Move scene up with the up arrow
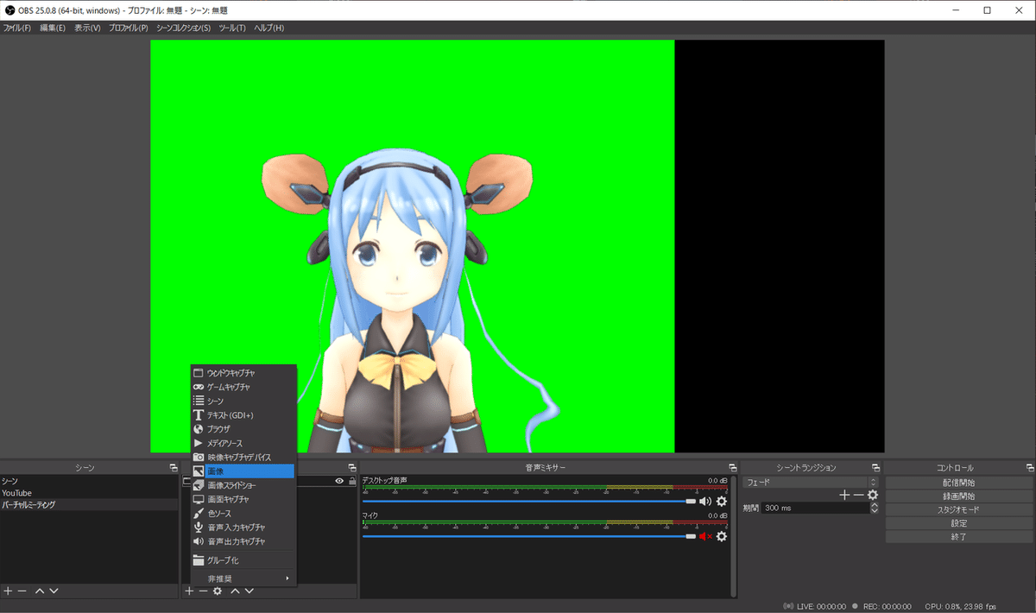The height and width of the screenshot is (613, 1036). [39, 591]
